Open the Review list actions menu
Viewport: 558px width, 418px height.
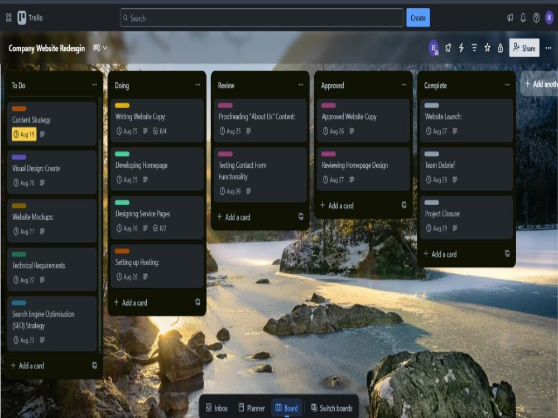301,85
